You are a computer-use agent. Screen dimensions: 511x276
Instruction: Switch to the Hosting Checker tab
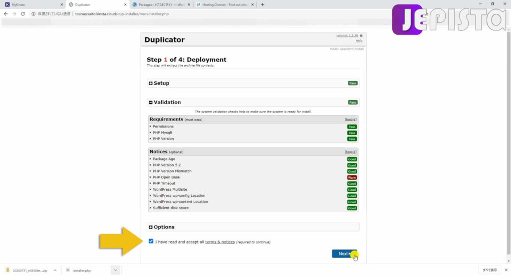click(225, 4)
